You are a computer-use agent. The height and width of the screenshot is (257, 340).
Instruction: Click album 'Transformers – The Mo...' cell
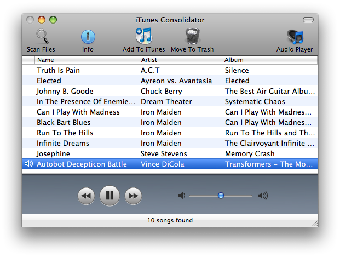[x=269, y=164]
